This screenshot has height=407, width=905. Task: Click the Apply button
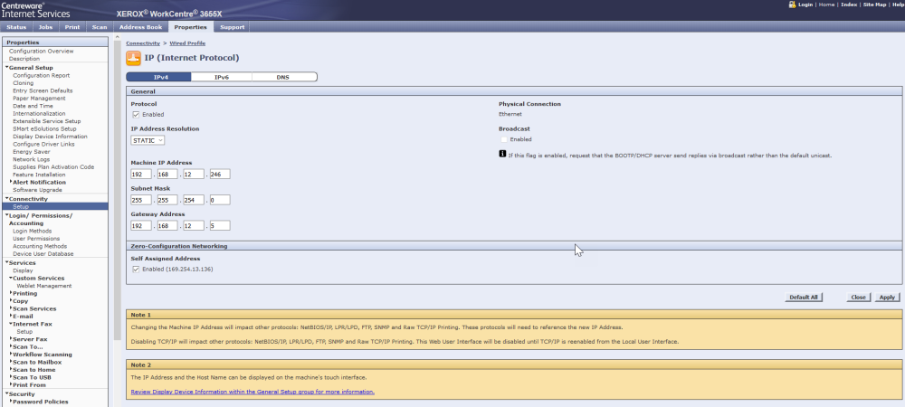pyautogui.click(x=887, y=298)
